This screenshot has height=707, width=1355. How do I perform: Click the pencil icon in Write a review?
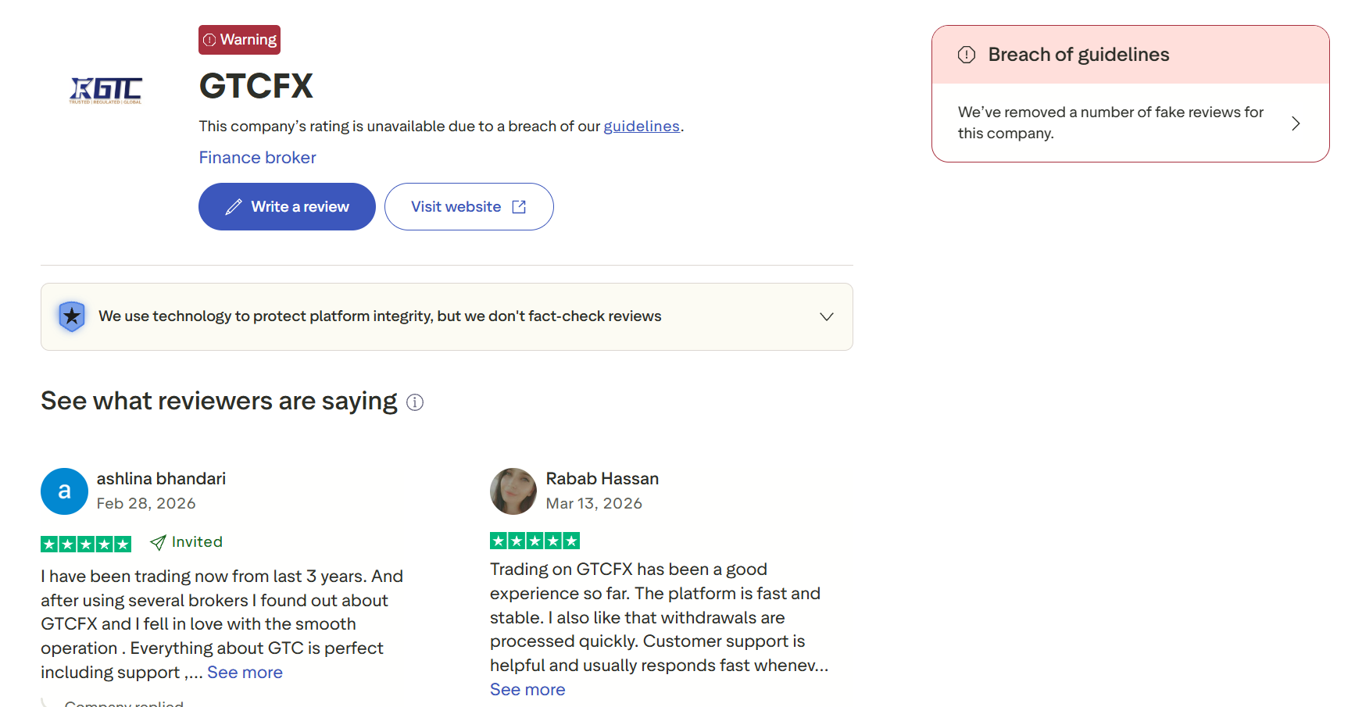click(234, 207)
